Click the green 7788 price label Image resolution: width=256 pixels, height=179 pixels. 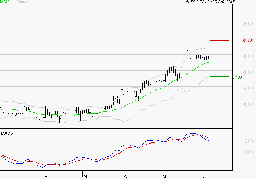point(237,77)
